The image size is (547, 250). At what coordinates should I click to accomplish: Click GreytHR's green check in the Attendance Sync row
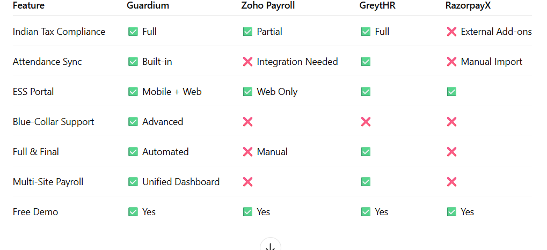click(366, 62)
